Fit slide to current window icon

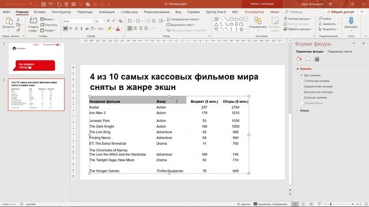[366, 204]
